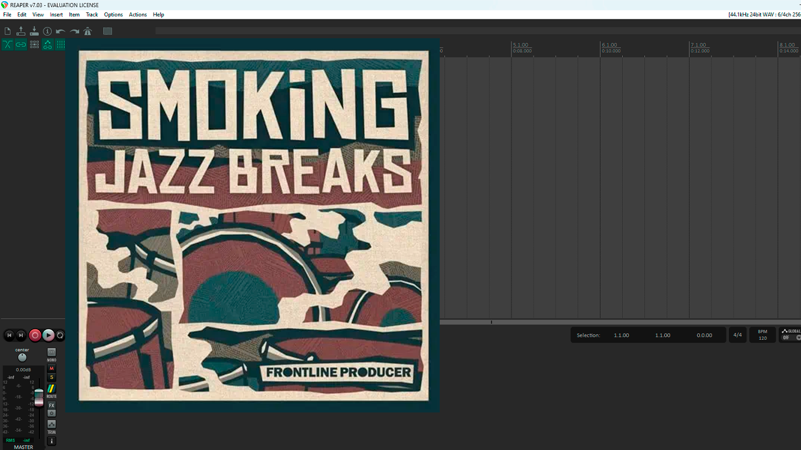Image resolution: width=801 pixels, height=450 pixels.
Task: Click the redo arrow in the toolbar
Action: click(74, 31)
